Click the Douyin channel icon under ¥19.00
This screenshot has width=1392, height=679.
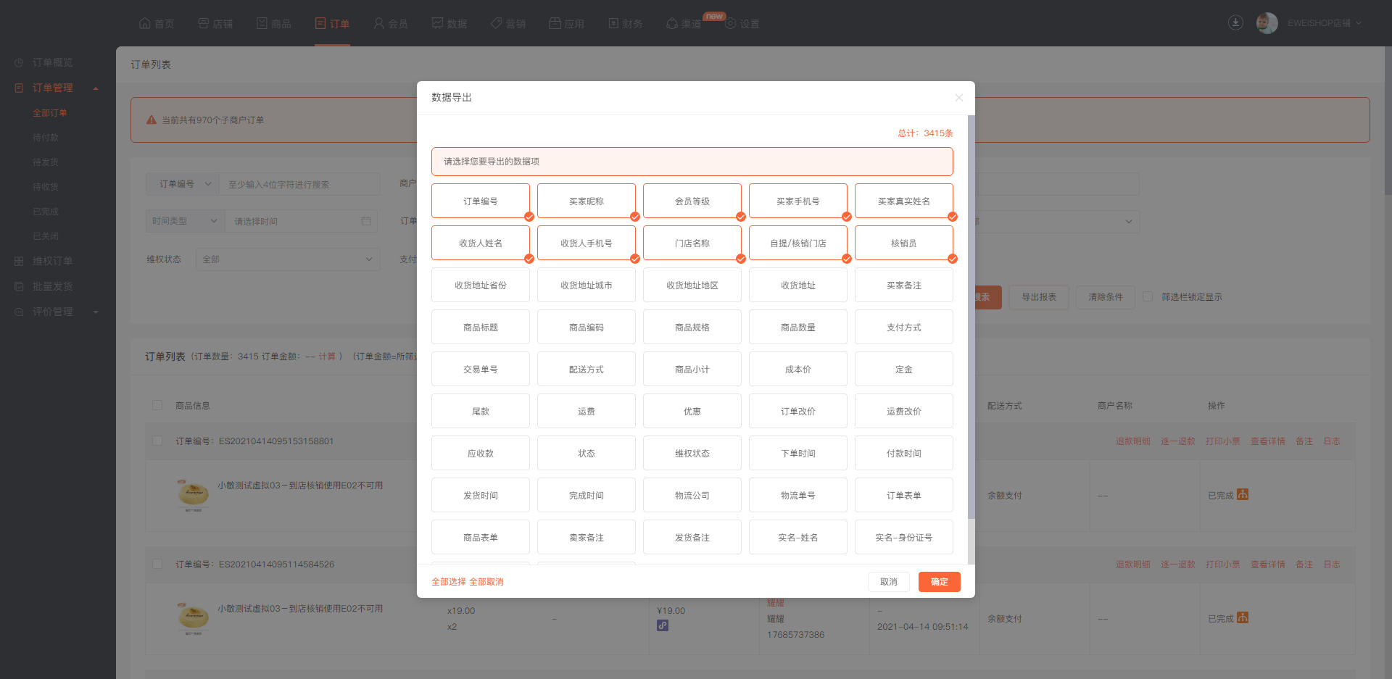(663, 625)
